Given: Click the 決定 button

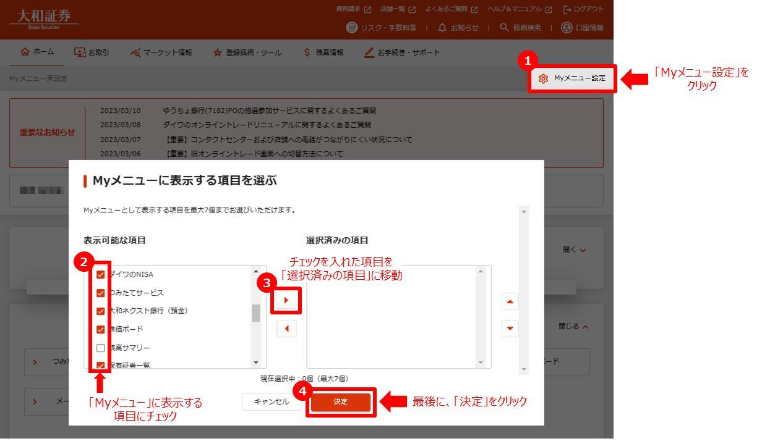Looking at the screenshot, I should pyautogui.click(x=341, y=401).
